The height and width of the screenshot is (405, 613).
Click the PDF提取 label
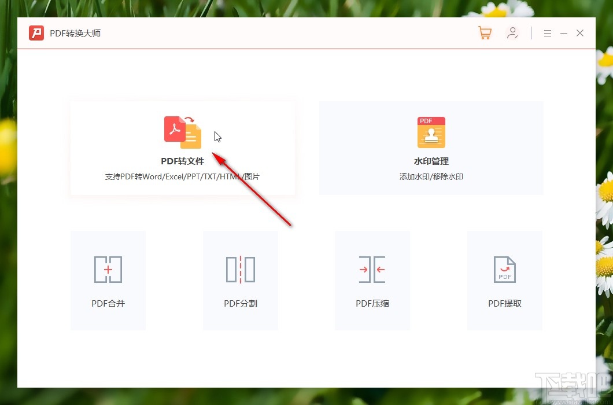coord(505,304)
